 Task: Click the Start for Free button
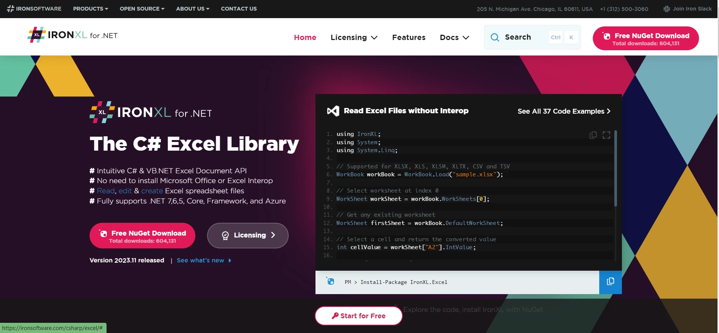359,316
